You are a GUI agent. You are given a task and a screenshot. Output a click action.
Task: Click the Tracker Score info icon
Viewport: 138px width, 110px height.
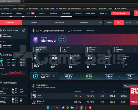point(54,76)
